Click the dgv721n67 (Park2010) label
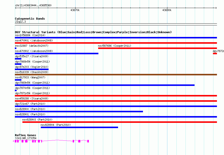Viewport: 224px width, 155px height. click(30, 104)
